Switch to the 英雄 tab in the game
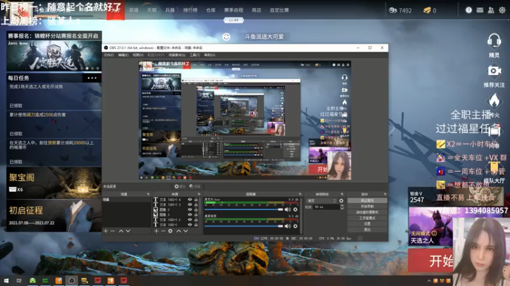The height and width of the screenshot is (286, 510). pyautogui.click(x=134, y=10)
